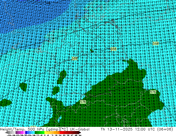
Task: Click the '[gdmp]' unit label
Action: click(53, 129)
